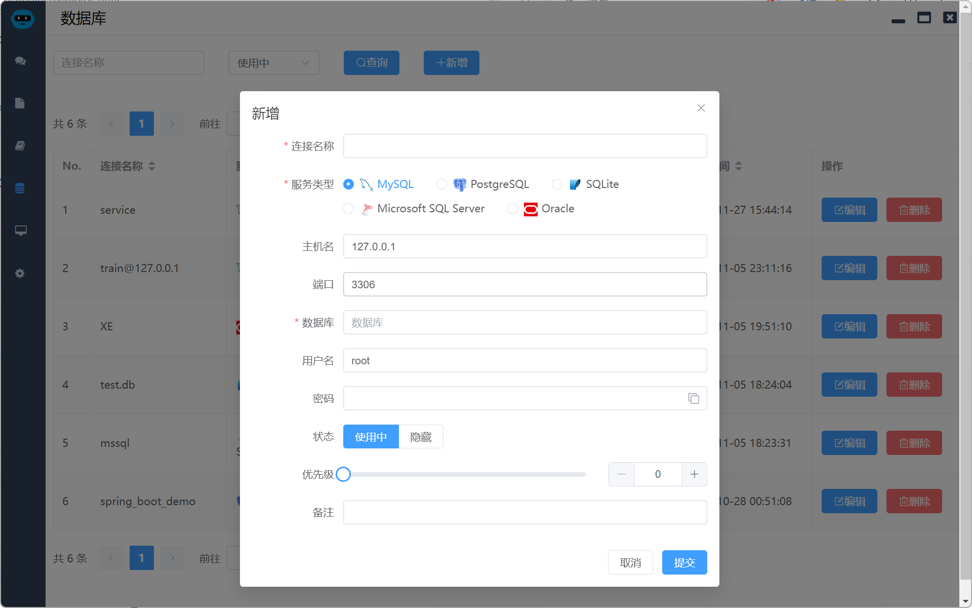
Task: Go to next page in bottom pagination
Action: pyautogui.click(x=172, y=558)
